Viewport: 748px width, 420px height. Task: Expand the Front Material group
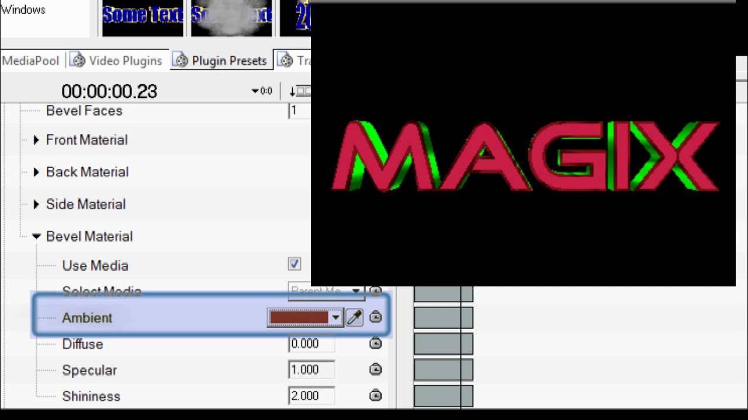(x=36, y=140)
